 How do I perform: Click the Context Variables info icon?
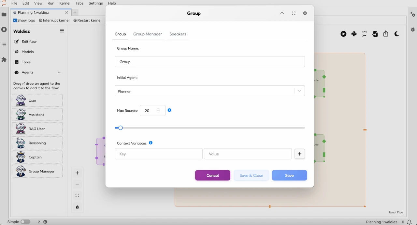[x=151, y=143]
